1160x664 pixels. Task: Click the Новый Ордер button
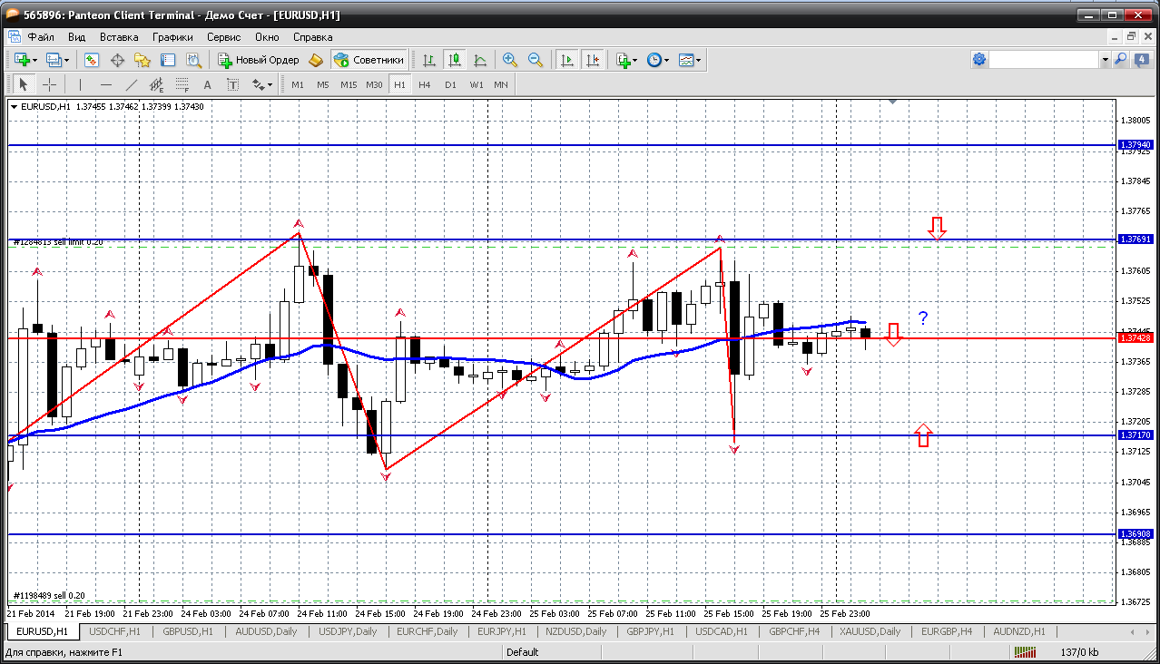pos(259,60)
